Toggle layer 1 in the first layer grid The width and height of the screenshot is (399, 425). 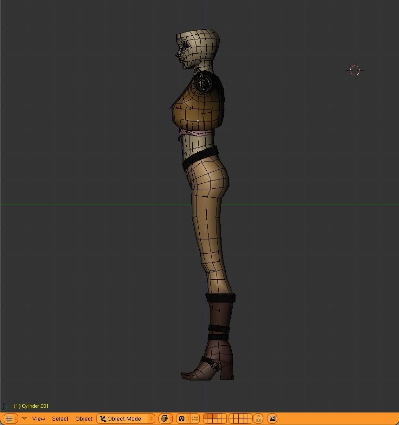[x=206, y=416]
